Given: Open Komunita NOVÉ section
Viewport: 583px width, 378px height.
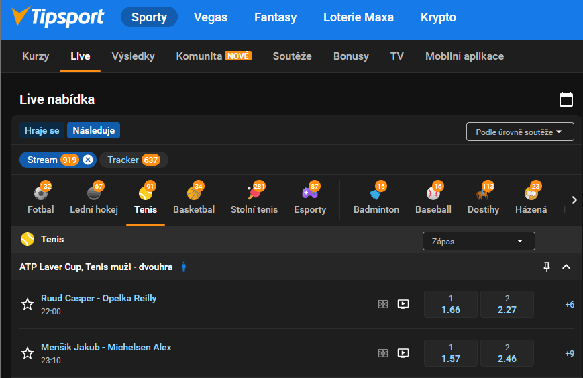Looking at the screenshot, I should pos(214,56).
